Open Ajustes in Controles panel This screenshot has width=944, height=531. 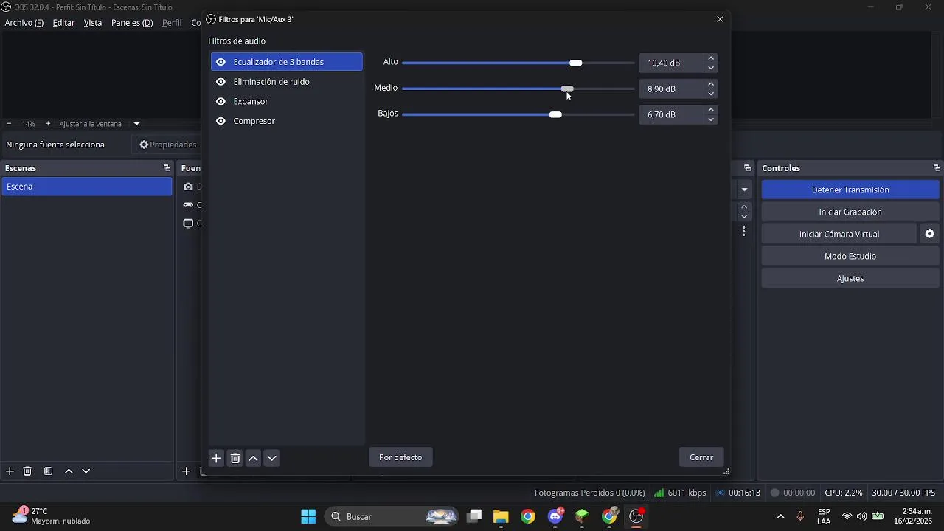850,278
